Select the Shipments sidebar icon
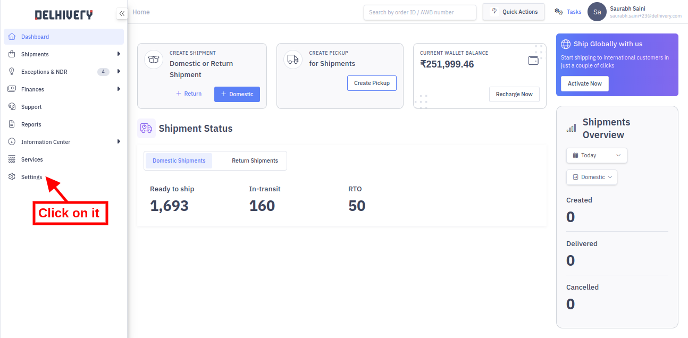 coord(11,54)
